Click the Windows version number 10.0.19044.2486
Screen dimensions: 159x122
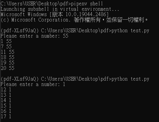point(86,15)
